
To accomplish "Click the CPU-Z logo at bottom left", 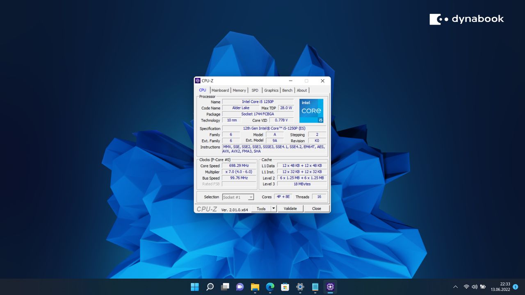I will [x=207, y=209].
